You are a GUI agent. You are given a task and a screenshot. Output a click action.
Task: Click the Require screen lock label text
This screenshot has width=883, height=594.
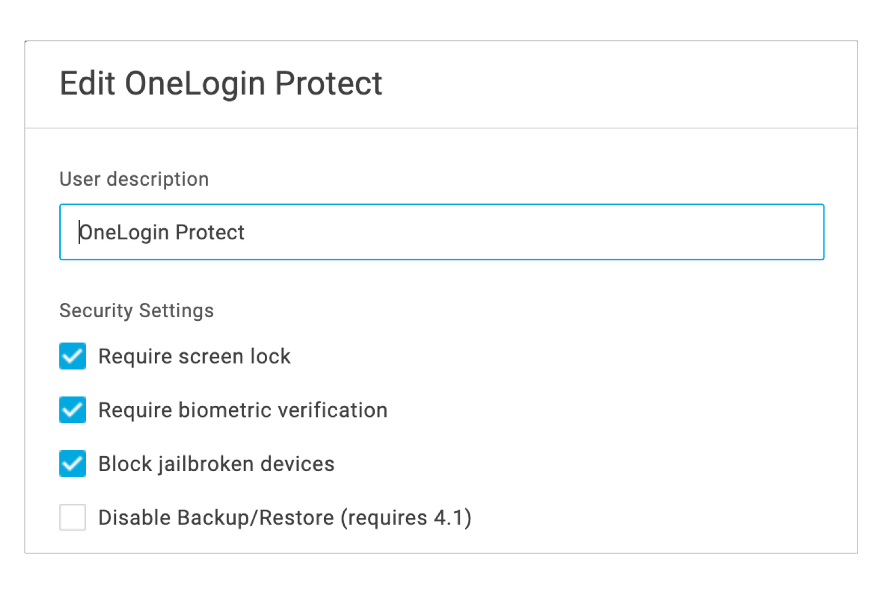[194, 356]
